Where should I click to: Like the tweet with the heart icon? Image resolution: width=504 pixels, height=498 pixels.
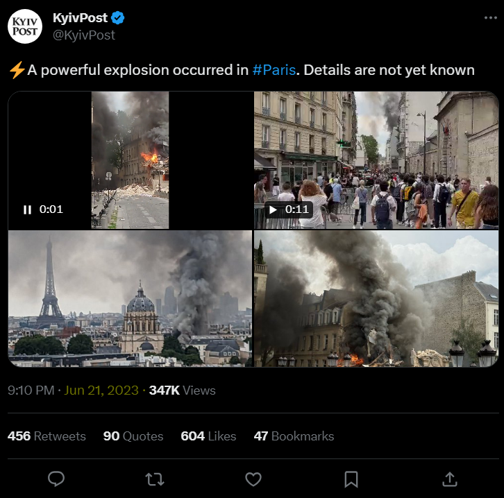point(253,479)
